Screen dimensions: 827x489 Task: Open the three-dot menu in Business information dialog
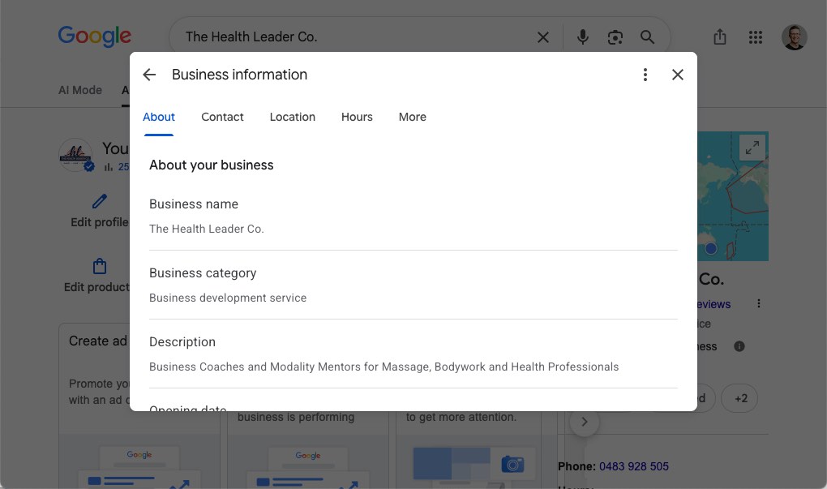coord(645,75)
